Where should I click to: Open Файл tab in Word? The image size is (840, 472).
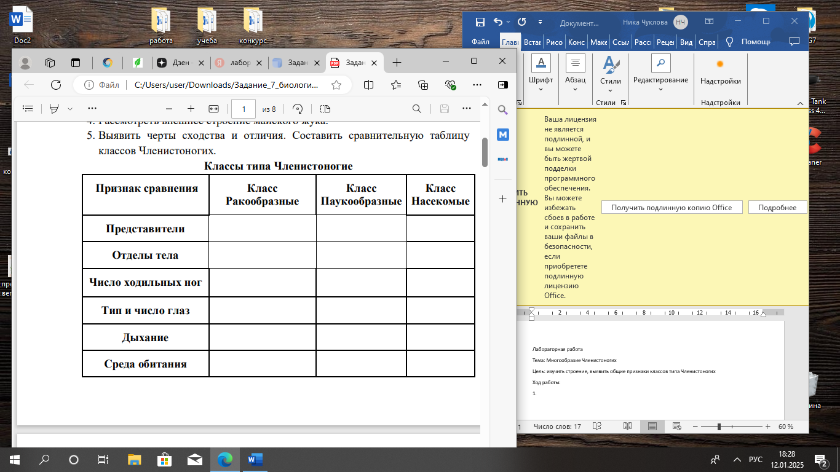coord(480,42)
